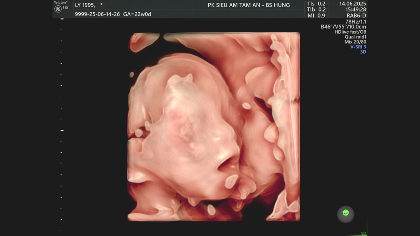Image resolution: width=420 pixels, height=236 pixels.
Task: Click the MI 0.9 mechanical index value
Action: click(316, 16)
